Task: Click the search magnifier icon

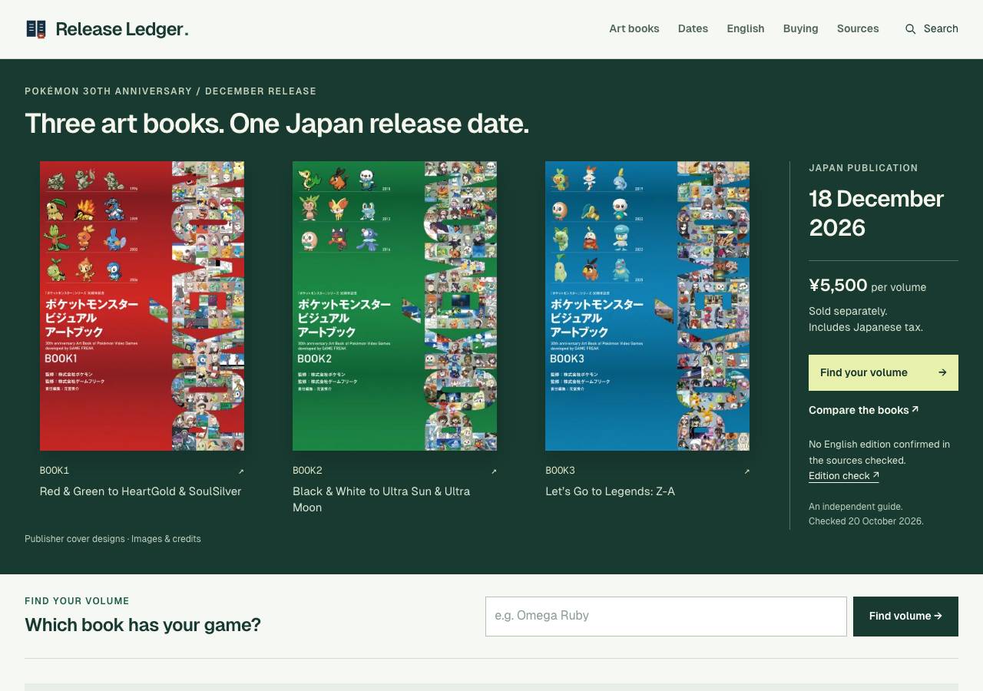Action: coord(911,29)
